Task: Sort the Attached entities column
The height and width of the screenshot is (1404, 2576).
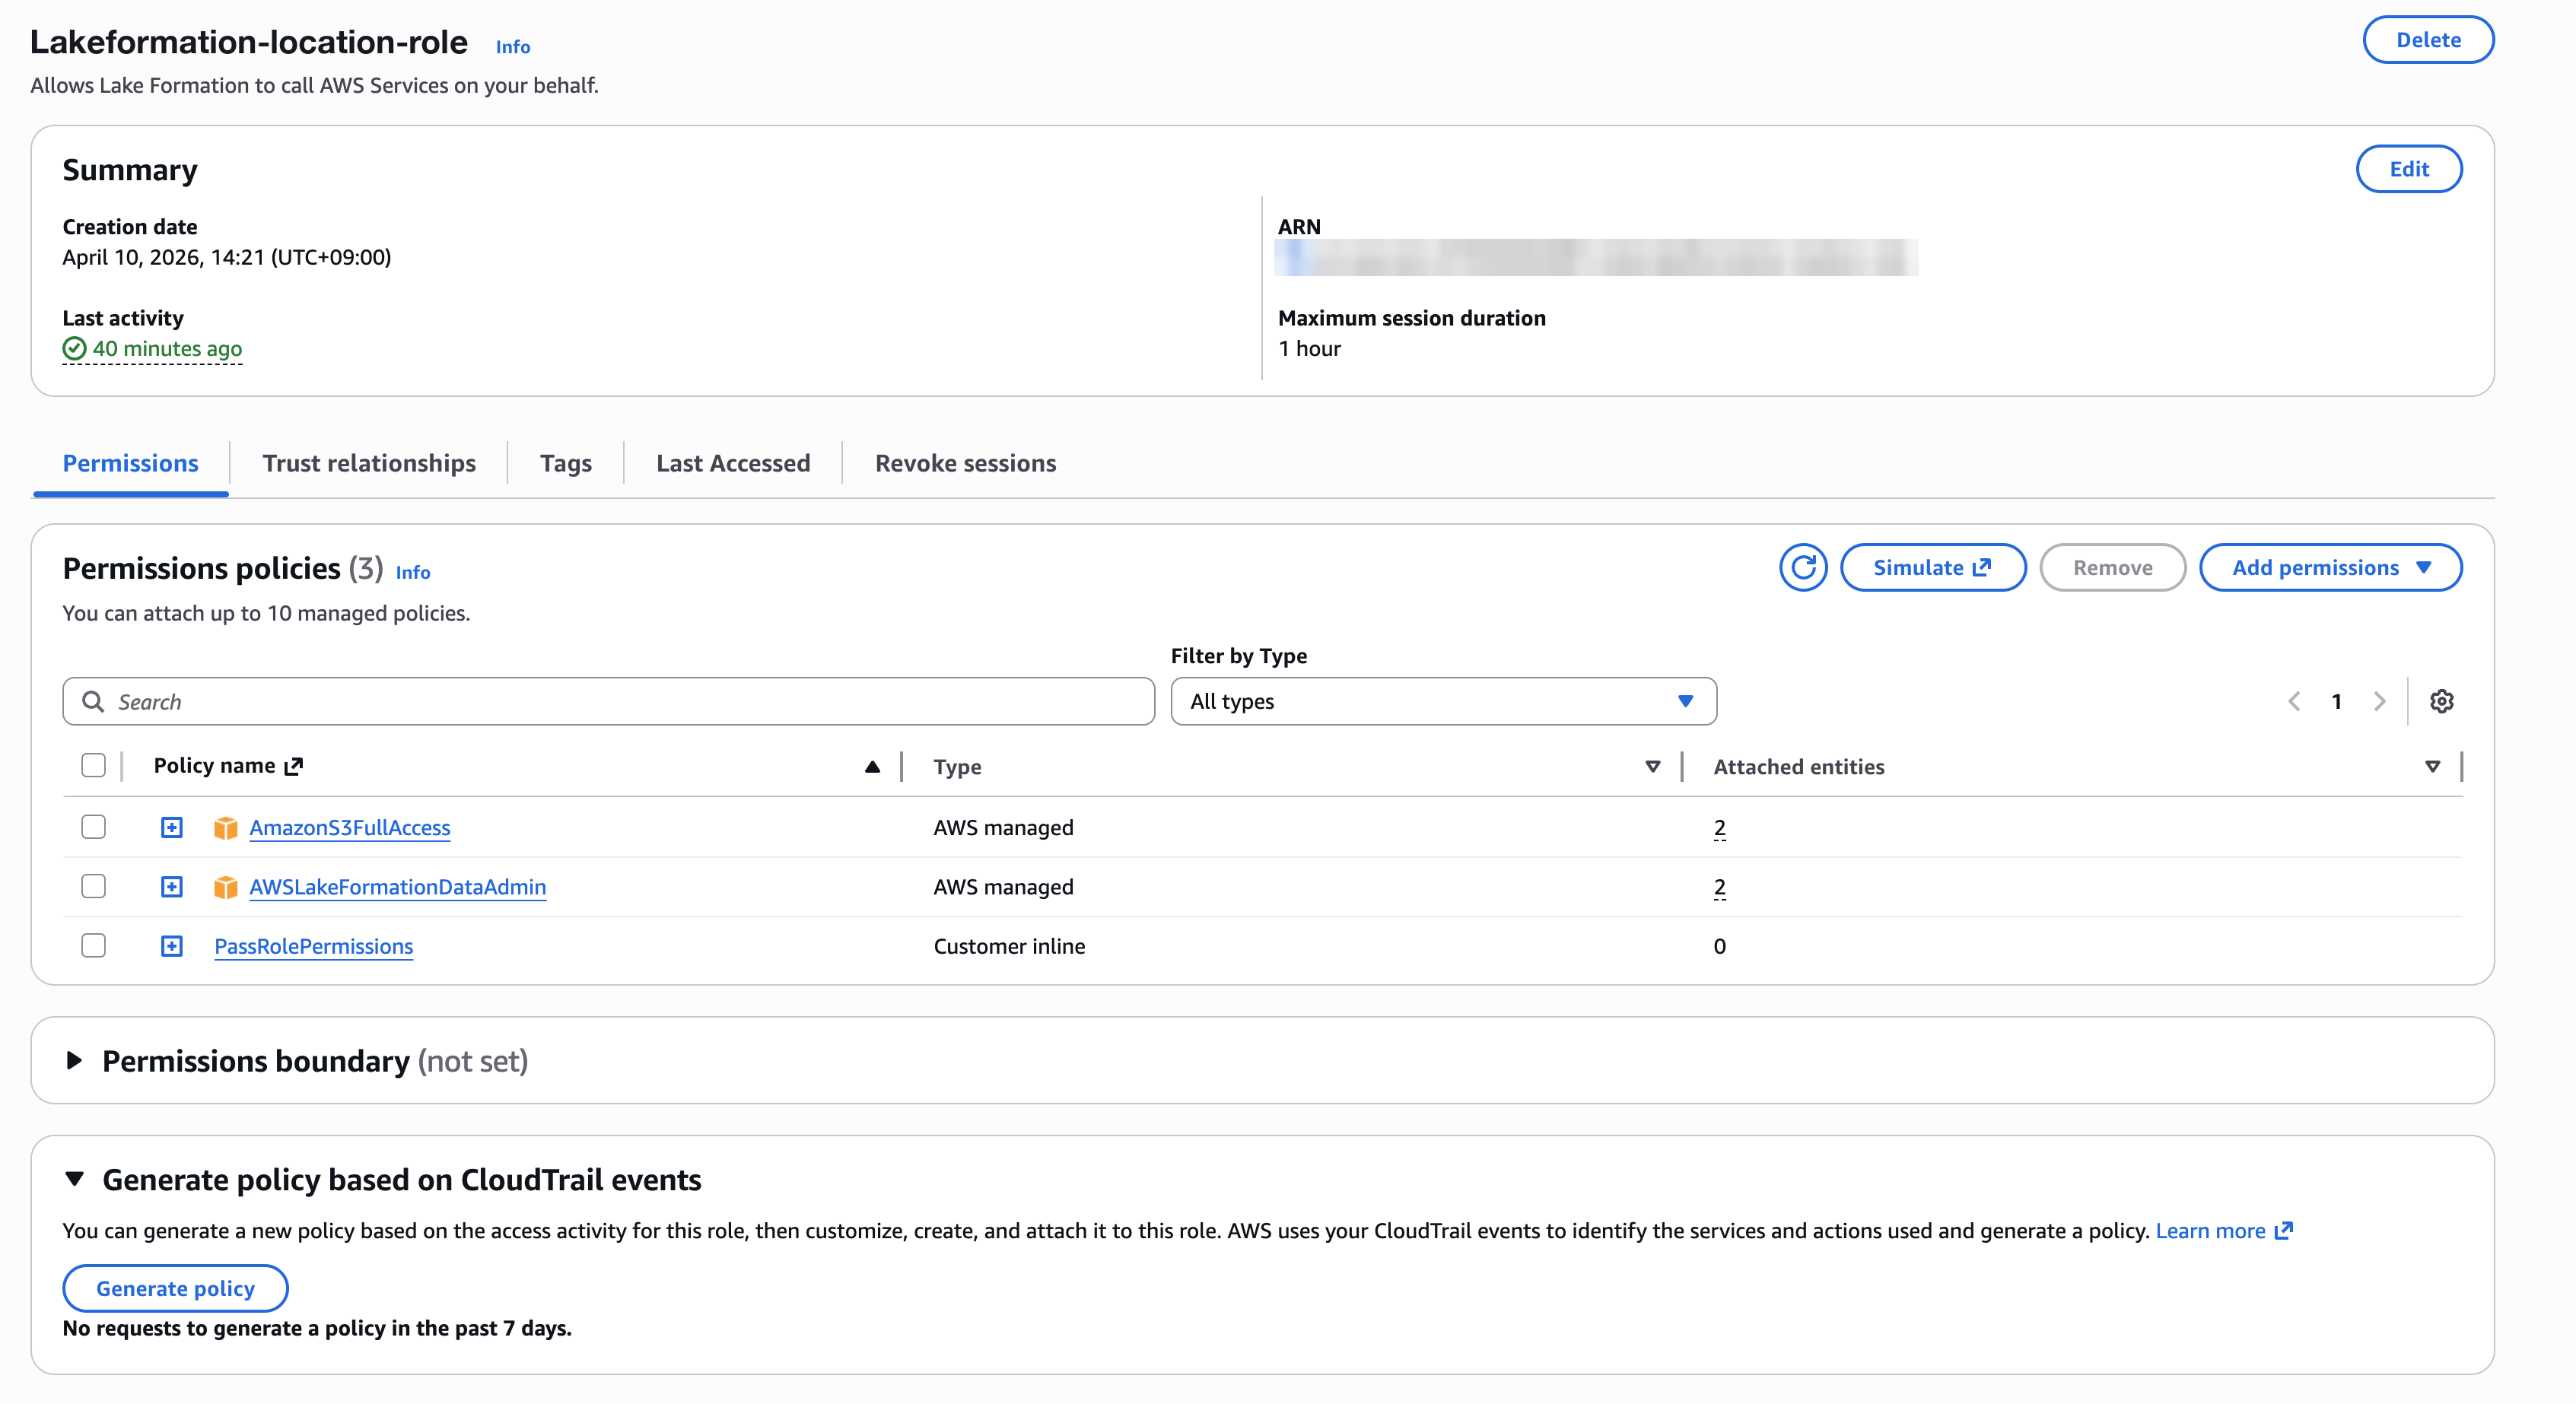Action: pyautogui.click(x=2433, y=767)
